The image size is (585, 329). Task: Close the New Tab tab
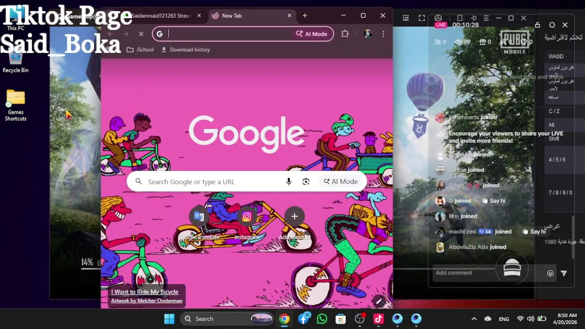[x=289, y=16]
